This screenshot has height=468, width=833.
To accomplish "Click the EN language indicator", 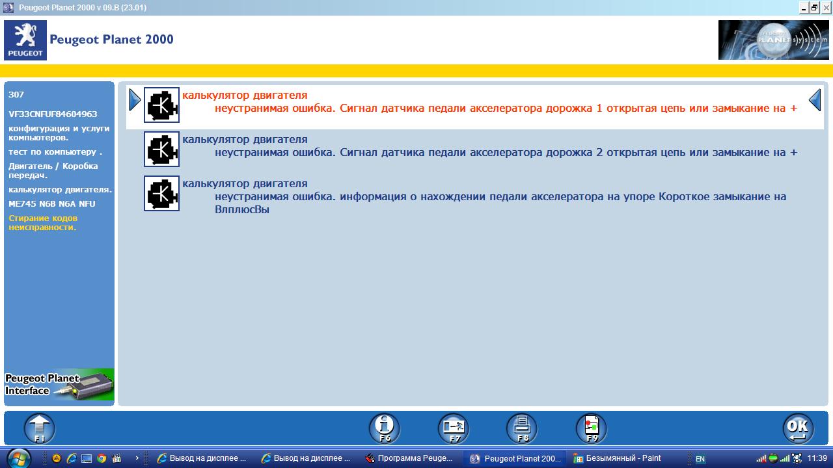I will click(x=700, y=459).
